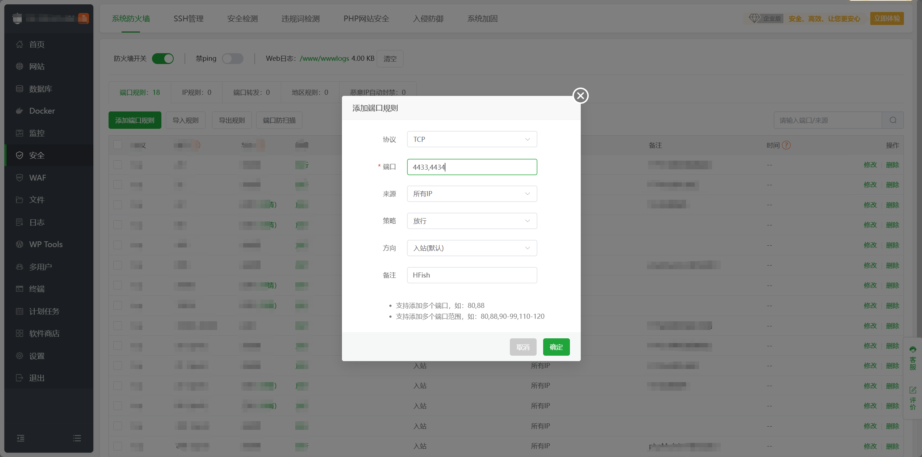Toggle the firewall switch off
This screenshot has width=922, height=457.
[x=163, y=59]
